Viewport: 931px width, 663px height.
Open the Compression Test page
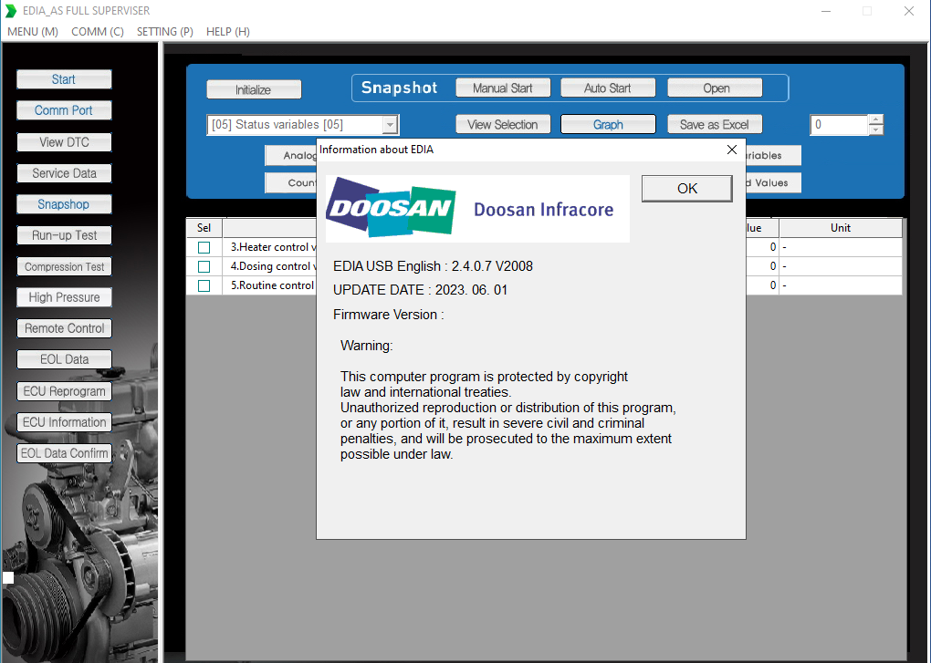pos(64,267)
